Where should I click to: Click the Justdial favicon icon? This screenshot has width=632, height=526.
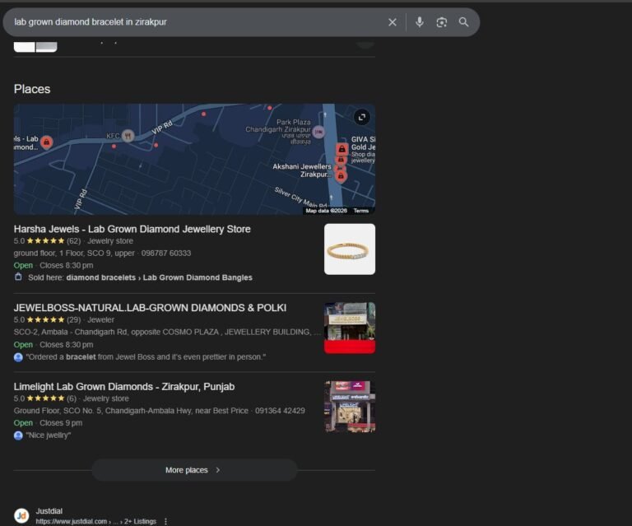[x=21, y=515]
